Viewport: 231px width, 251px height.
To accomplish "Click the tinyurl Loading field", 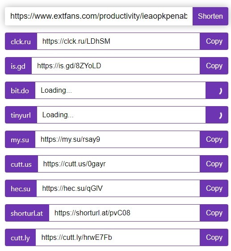I will click(121, 115).
